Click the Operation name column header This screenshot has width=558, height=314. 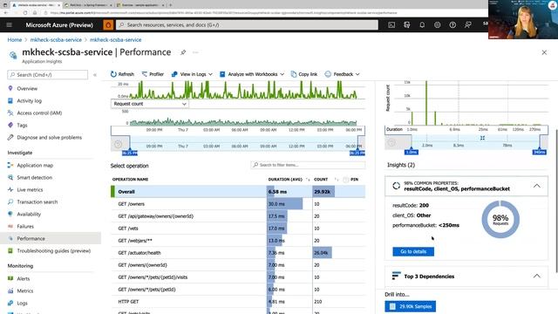coord(130,180)
